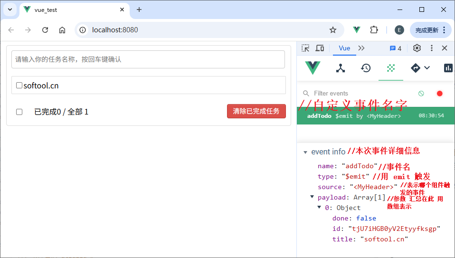Select the Events tab dotted icon

tap(391, 68)
